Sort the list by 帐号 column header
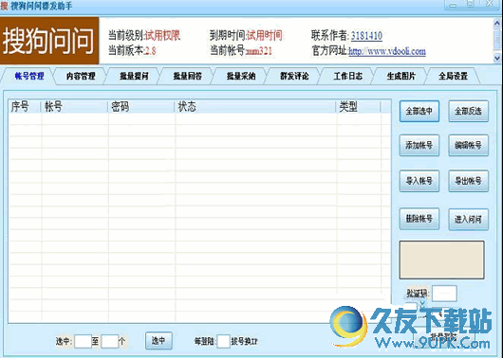The width and height of the screenshot is (503, 358). [74, 106]
